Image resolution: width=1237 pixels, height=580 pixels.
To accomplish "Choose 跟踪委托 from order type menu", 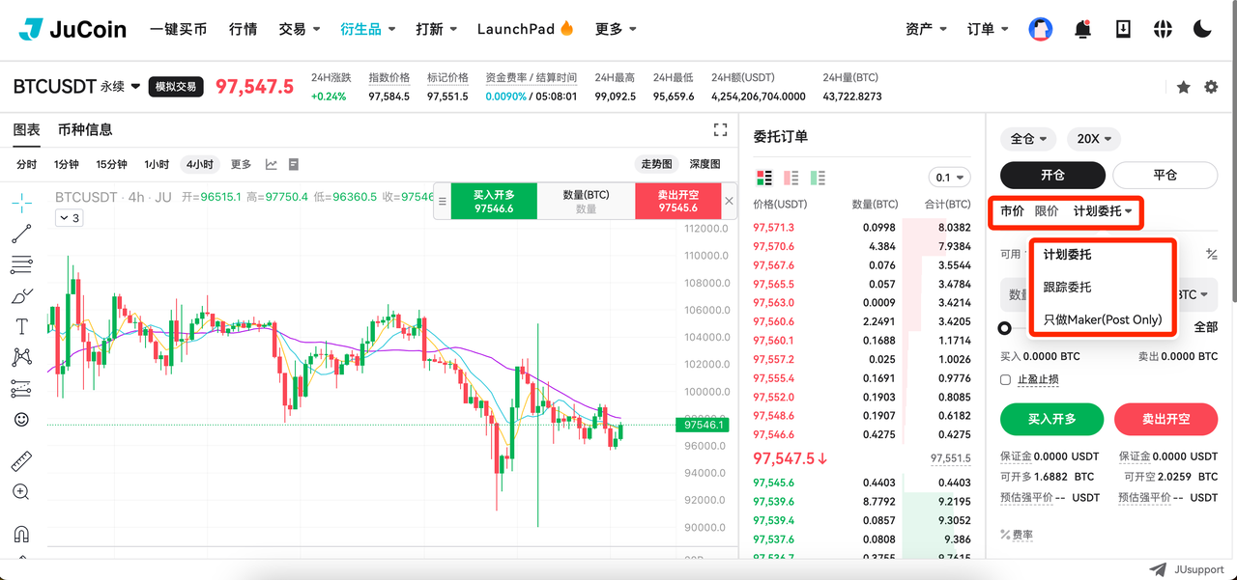I will [1067, 287].
